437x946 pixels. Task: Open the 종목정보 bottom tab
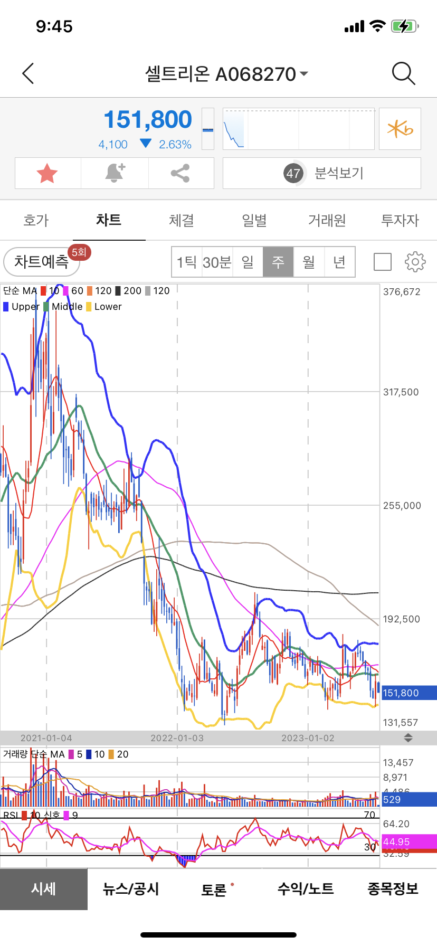tap(393, 889)
